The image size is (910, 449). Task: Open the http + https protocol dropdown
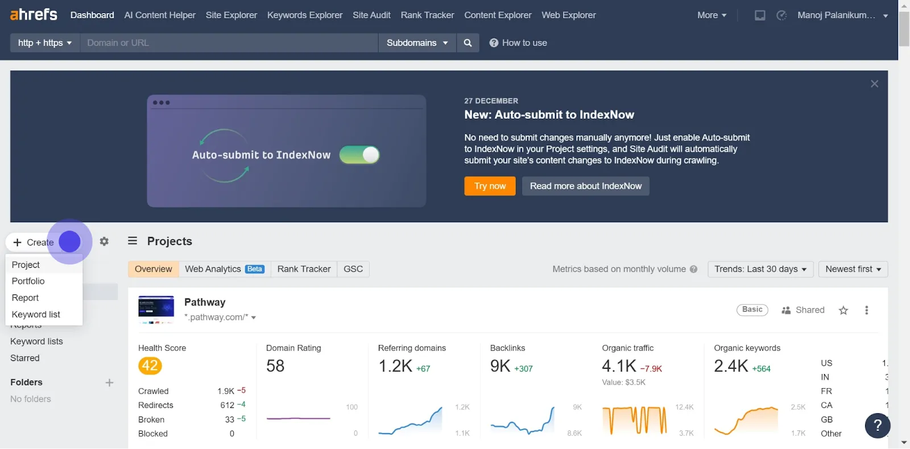pos(45,43)
